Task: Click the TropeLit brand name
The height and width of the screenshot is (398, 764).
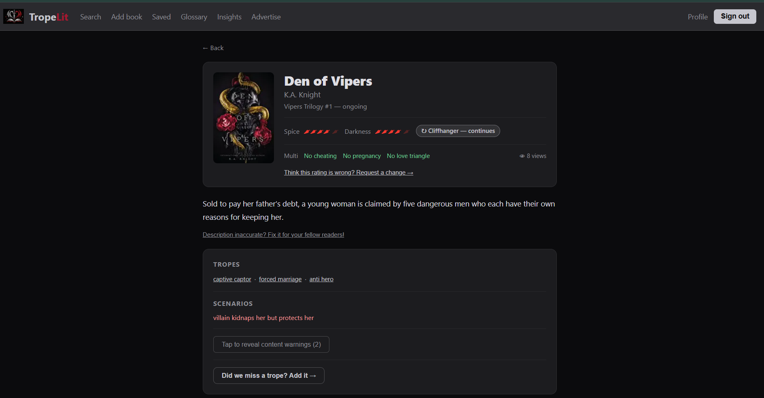Action: pos(49,17)
